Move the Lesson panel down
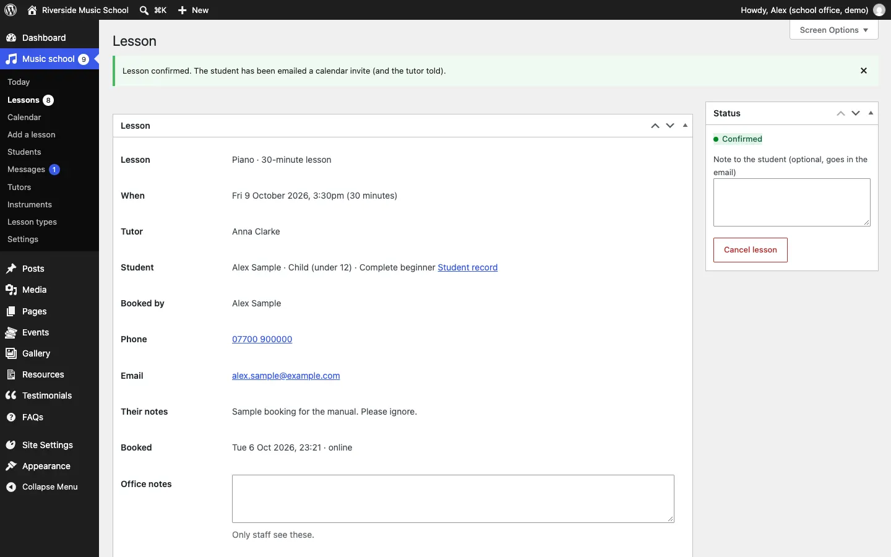This screenshot has height=557, width=891. pos(670,126)
